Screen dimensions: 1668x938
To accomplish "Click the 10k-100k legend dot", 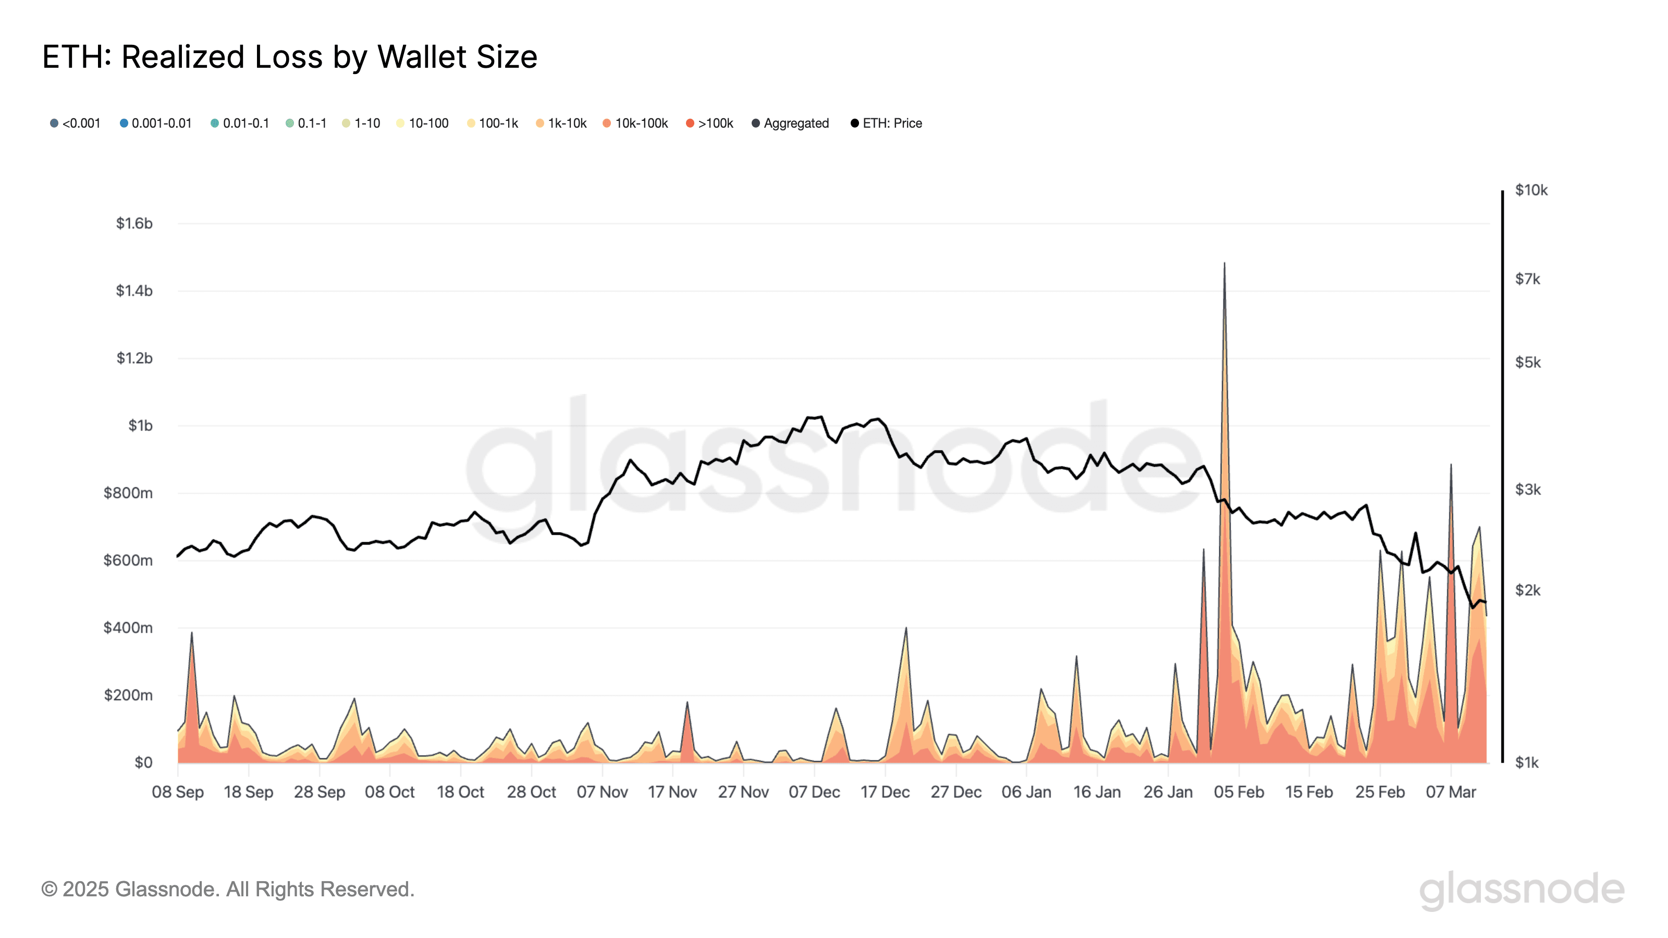I will 607,123.
